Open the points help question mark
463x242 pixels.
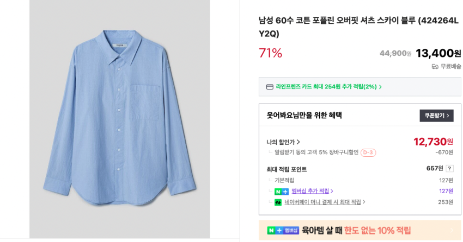tap(449, 169)
